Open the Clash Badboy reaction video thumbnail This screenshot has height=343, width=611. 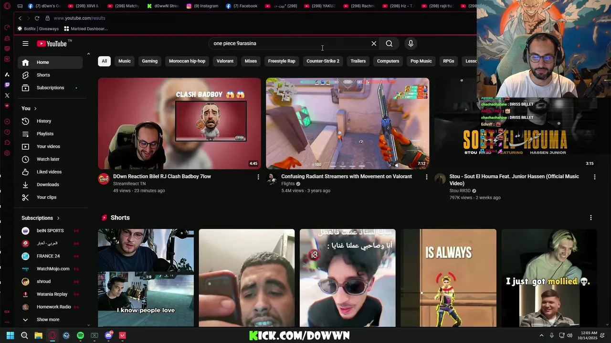[x=179, y=123]
